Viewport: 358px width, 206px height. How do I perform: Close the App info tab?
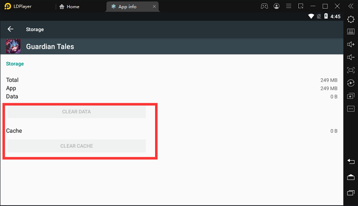[x=153, y=7]
